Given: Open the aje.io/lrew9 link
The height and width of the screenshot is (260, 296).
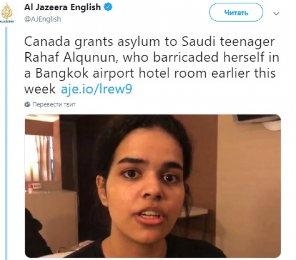Looking at the screenshot, I should pos(97,89).
